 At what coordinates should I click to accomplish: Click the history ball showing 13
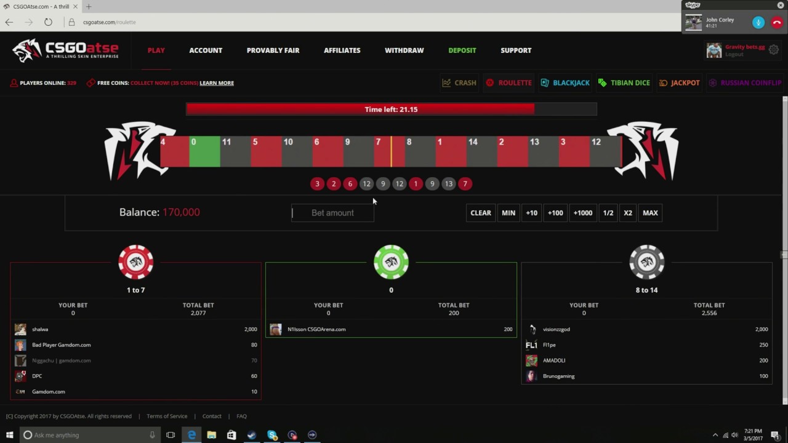click(x=449, y=183)
